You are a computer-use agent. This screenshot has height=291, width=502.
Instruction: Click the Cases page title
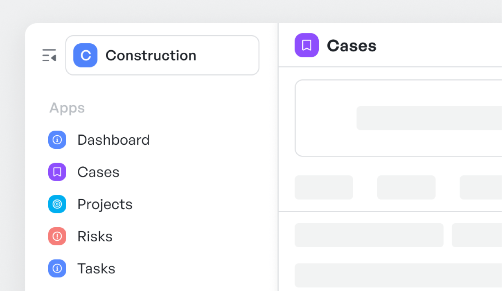tap(351, 45)
